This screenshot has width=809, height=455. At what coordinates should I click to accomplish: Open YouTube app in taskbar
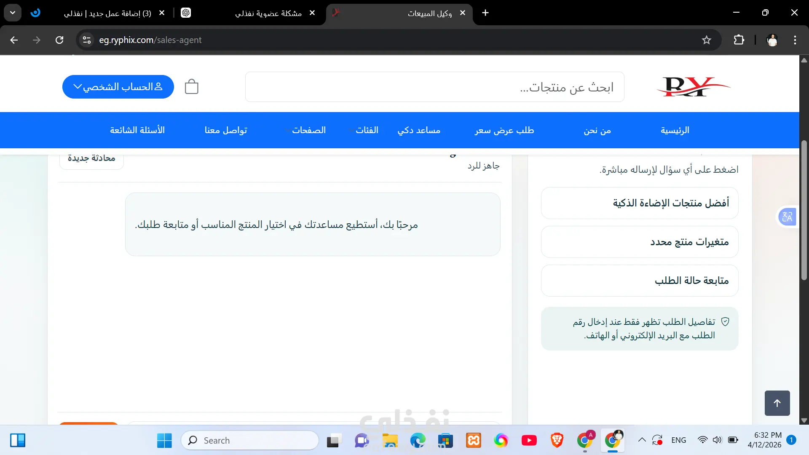tap(529, 440)
